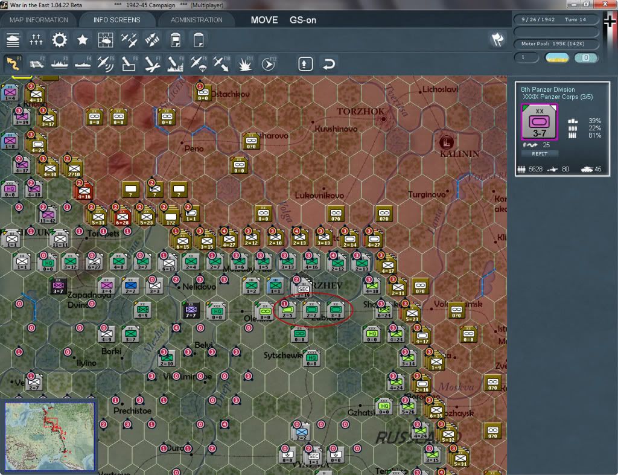Select the naval transport F3 ship icon
The height and width of the screenshot is (475, 618).
[x=60, y=63]
